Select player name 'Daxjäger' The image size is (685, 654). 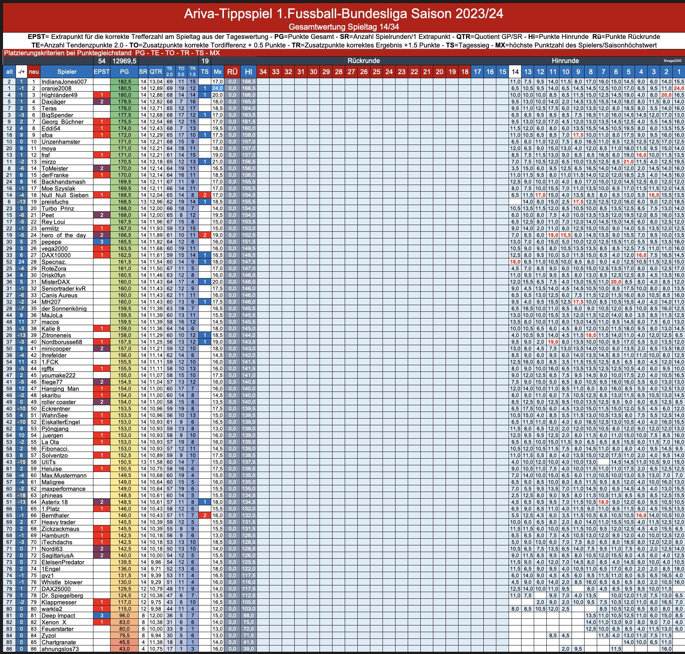click(53, 102)
